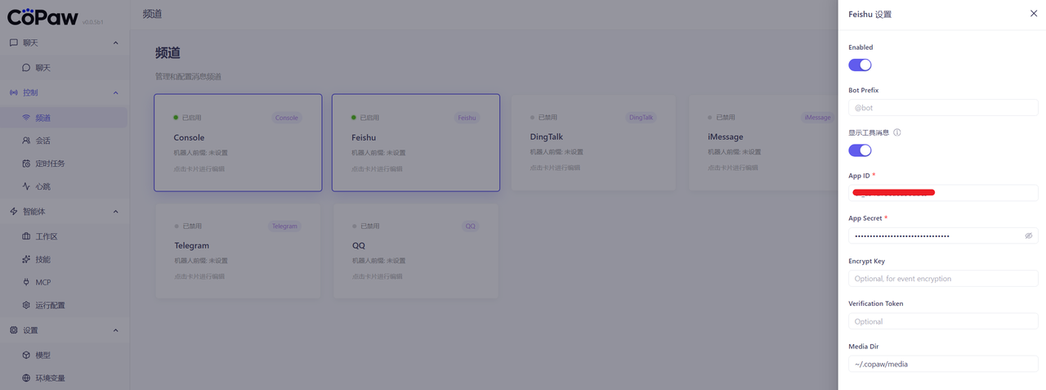Screen dimensions: 1046x390
Task: Click the Verification Token input field
Action: click(943, 321)
